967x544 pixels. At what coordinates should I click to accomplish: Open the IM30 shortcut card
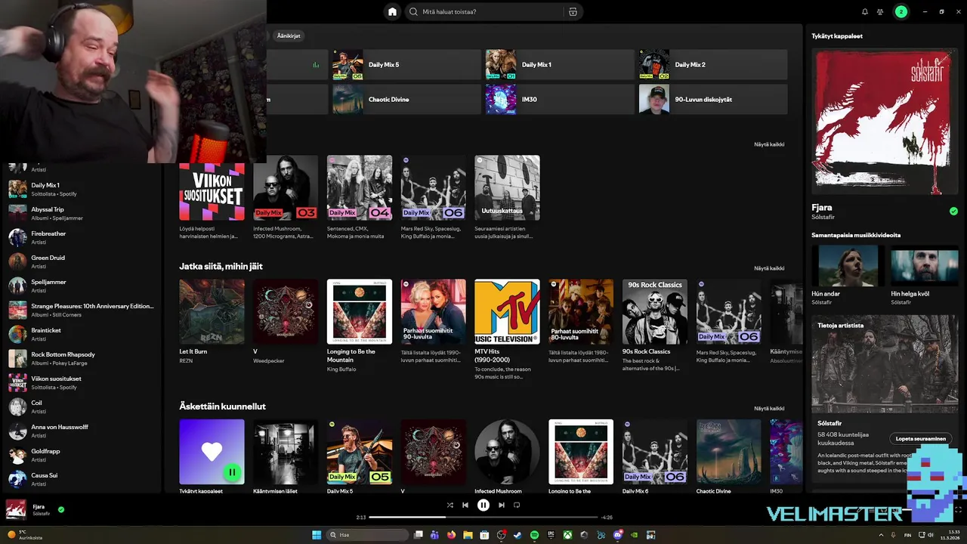559,99
